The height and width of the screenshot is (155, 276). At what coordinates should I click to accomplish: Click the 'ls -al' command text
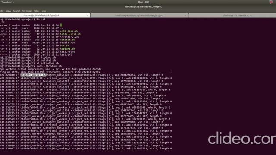41,19
